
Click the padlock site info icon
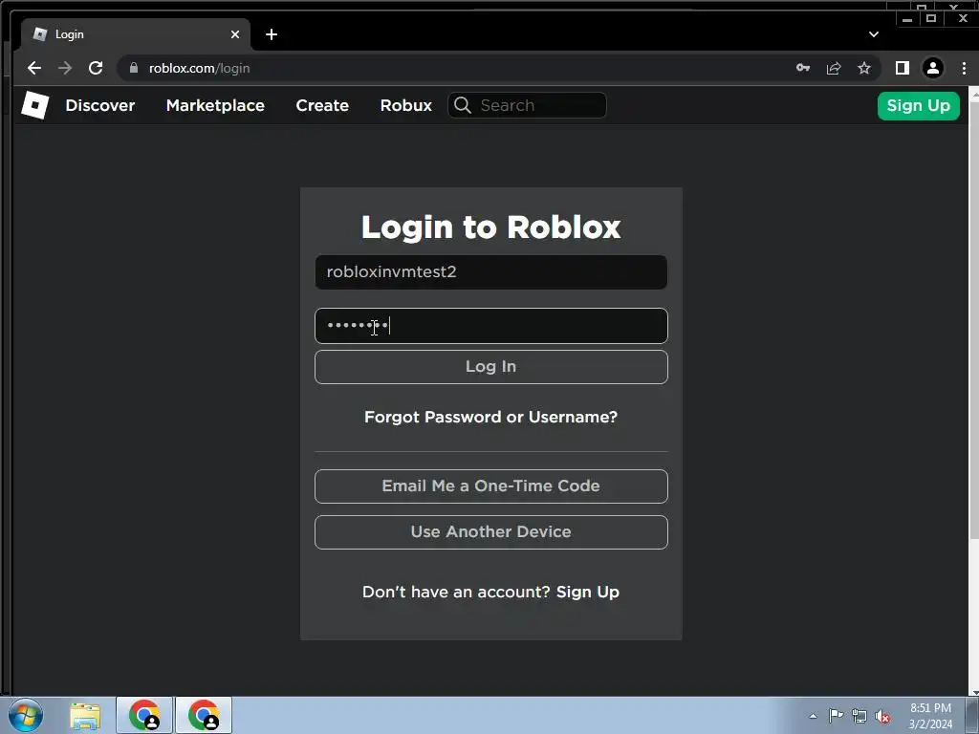tap(133, 68)
